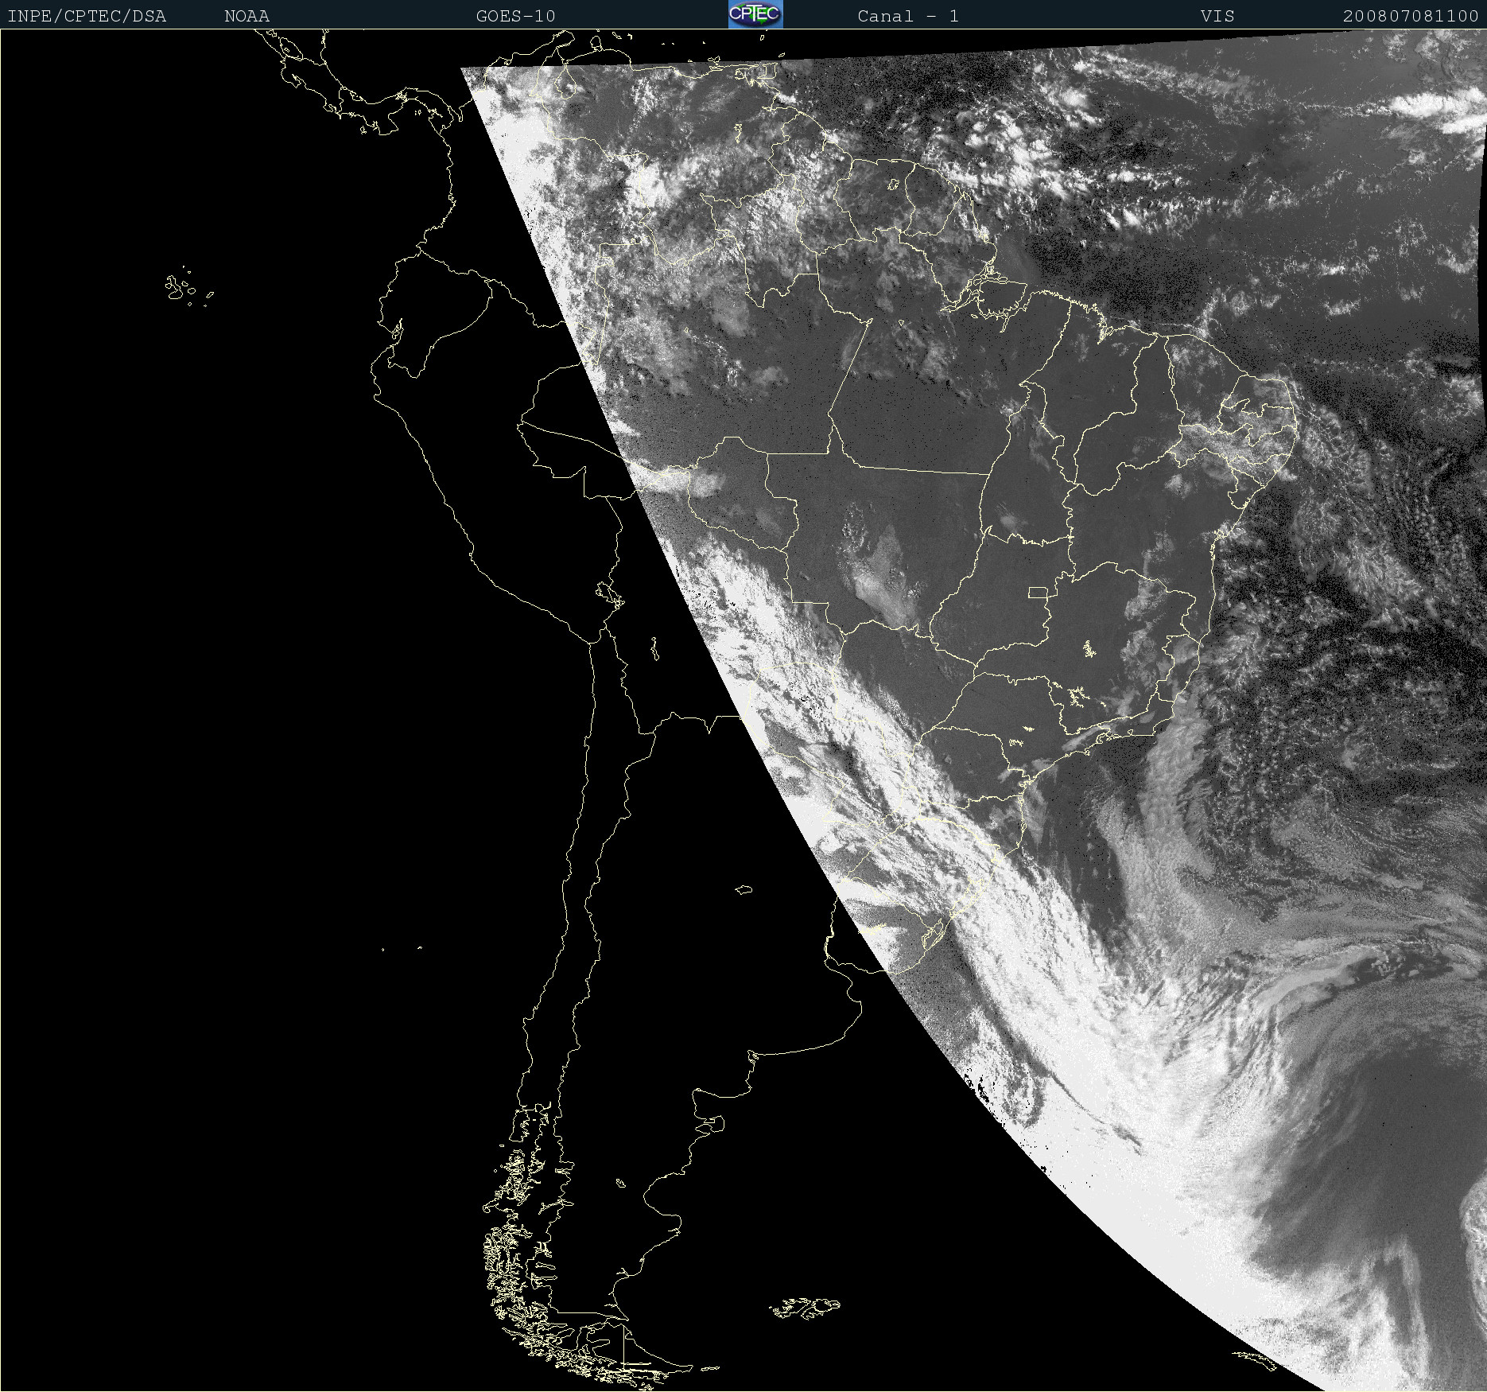Click the GOES-10 satellite label
The height and width of the screenshot is (1392, 1487).
(x=515, y=16)
